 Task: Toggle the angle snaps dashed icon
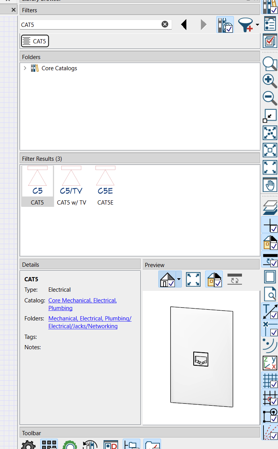click(x=270, y=432)
